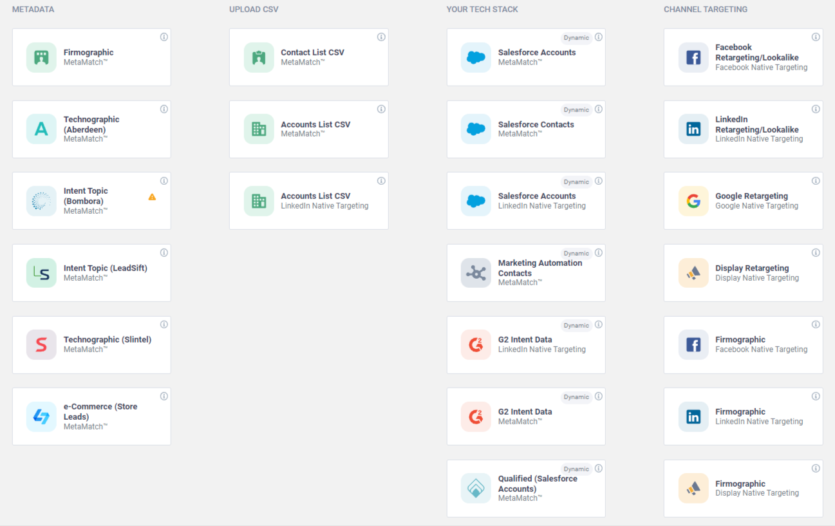Open info icon on Technographic (Slintel) card

pyautogui.click(x=164, y=324)
